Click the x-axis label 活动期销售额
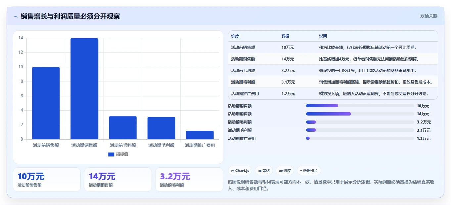Viewport: 451px width, 205px height. tap(84, 145)
